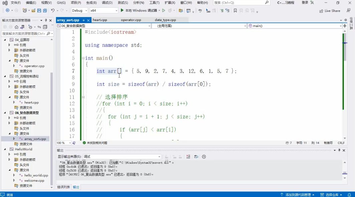
Task: Click the Output panel scroll down arrow
Action: coord(345,178)
